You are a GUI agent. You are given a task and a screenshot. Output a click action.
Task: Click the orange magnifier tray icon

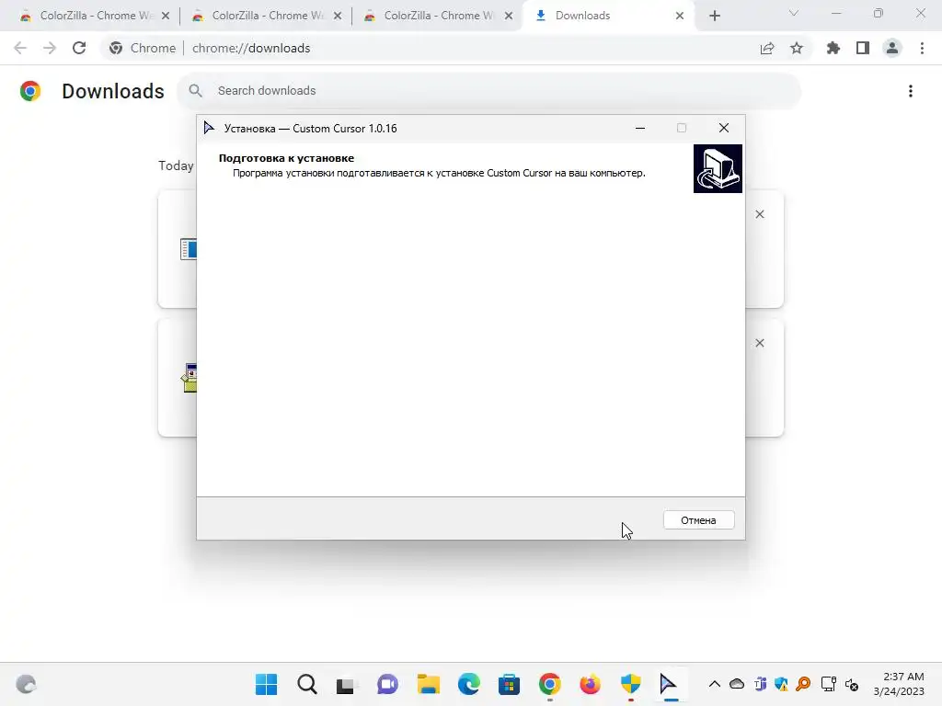803,684
